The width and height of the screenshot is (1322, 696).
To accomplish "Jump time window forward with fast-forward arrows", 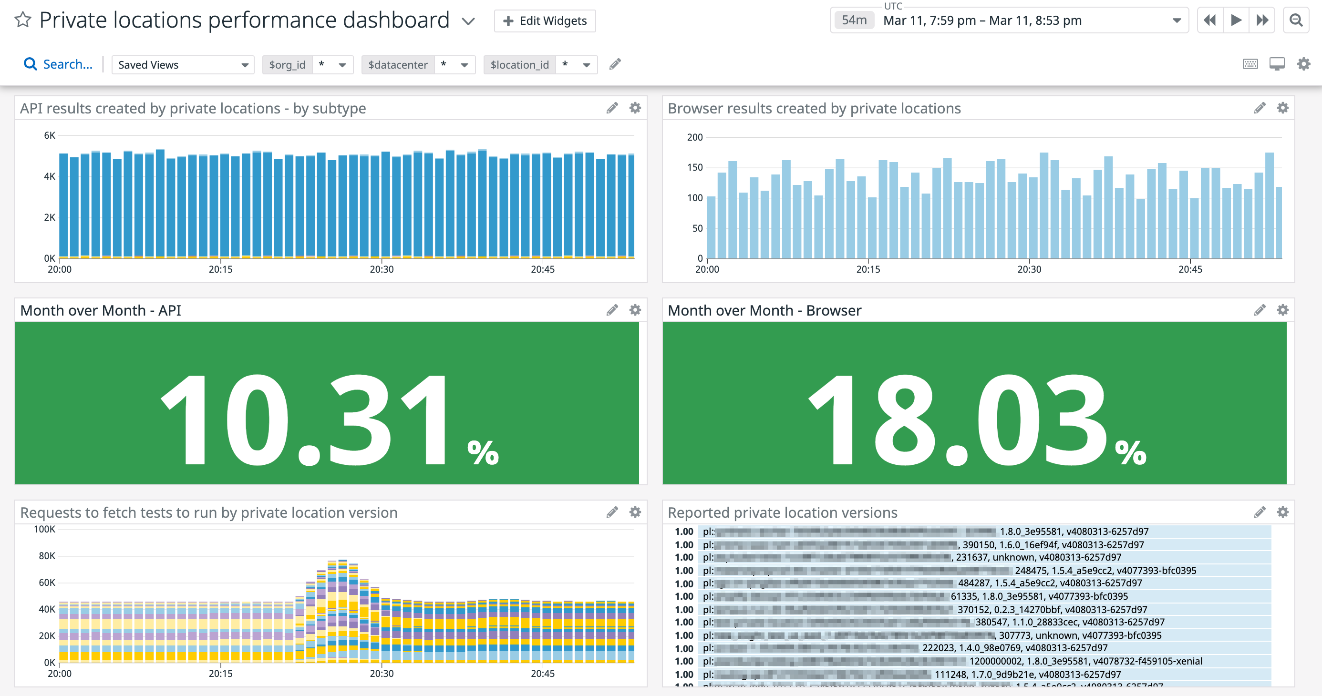I will 1263,20.
